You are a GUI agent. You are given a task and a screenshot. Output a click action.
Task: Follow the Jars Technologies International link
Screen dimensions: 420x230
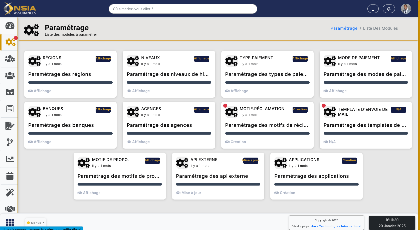pos(336,226)
